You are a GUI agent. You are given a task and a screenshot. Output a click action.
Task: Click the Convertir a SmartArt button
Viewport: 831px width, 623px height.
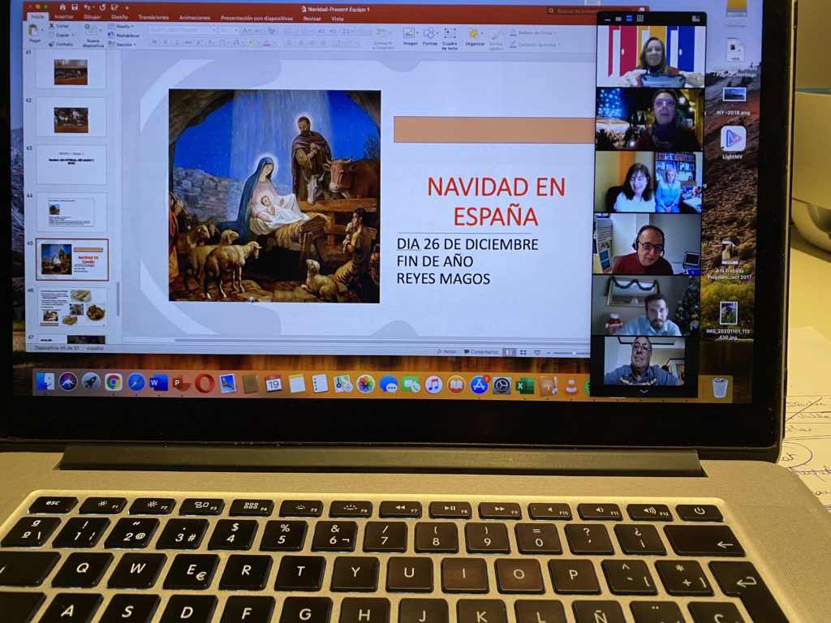click(x=383, y=38)
